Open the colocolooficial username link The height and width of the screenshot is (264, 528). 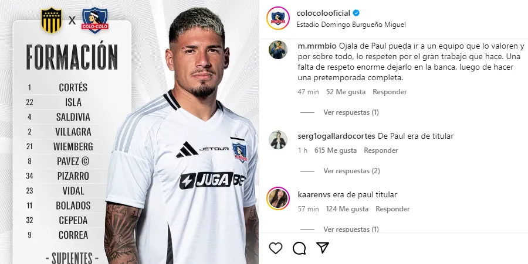323,13
